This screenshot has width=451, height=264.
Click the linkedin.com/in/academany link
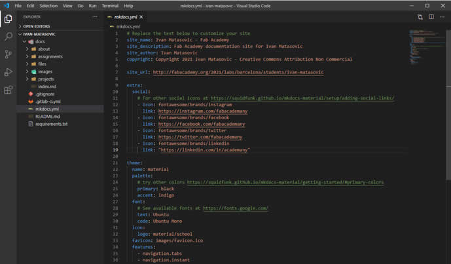pos(204,150)
